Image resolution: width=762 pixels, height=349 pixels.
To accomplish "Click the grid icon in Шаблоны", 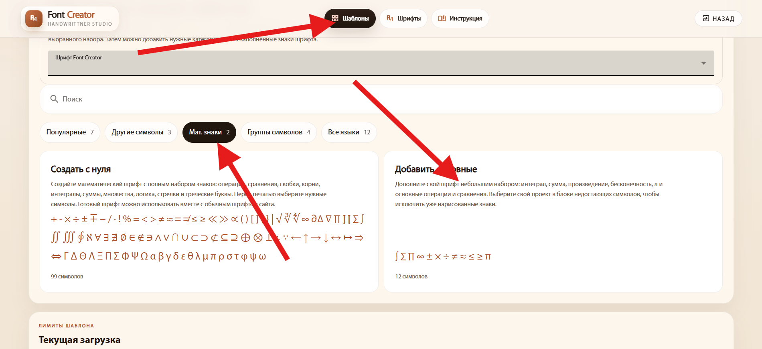I will [x=335, y=18].
